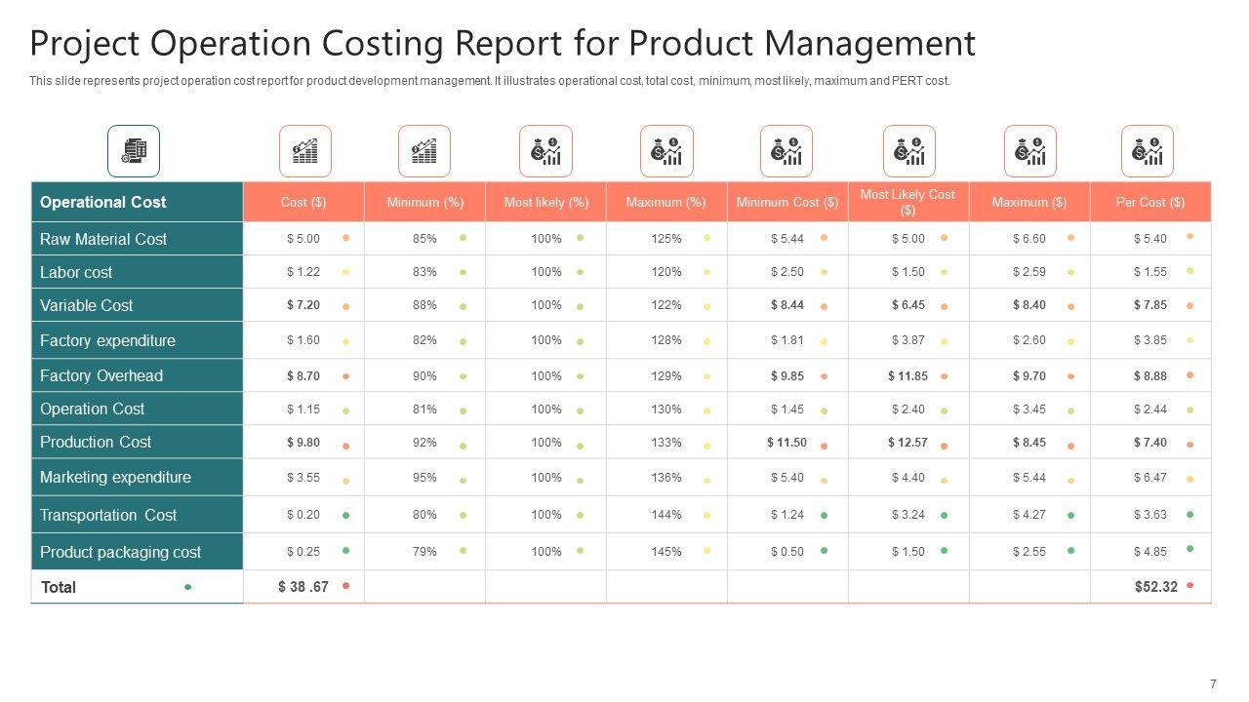Click the calculator icon above Operational Cost
1249x702 pixels.
pyautogui.click(x=134, y=151)
